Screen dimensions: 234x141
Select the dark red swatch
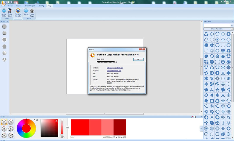click(x=120, y=127)
